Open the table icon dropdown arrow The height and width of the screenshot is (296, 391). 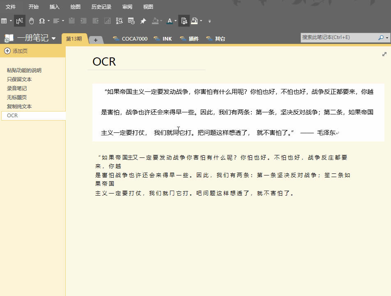[11, 20]
